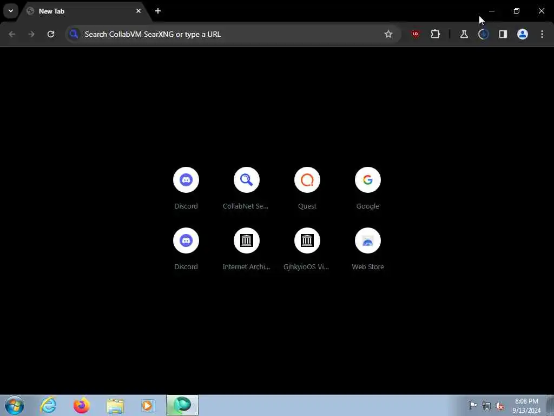Launch Internet Explorer from the taskbar

tap(48, 405)
